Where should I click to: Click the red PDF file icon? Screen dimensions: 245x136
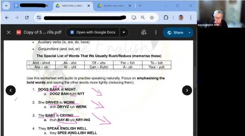pyautogui.click(x=18, y=32)
